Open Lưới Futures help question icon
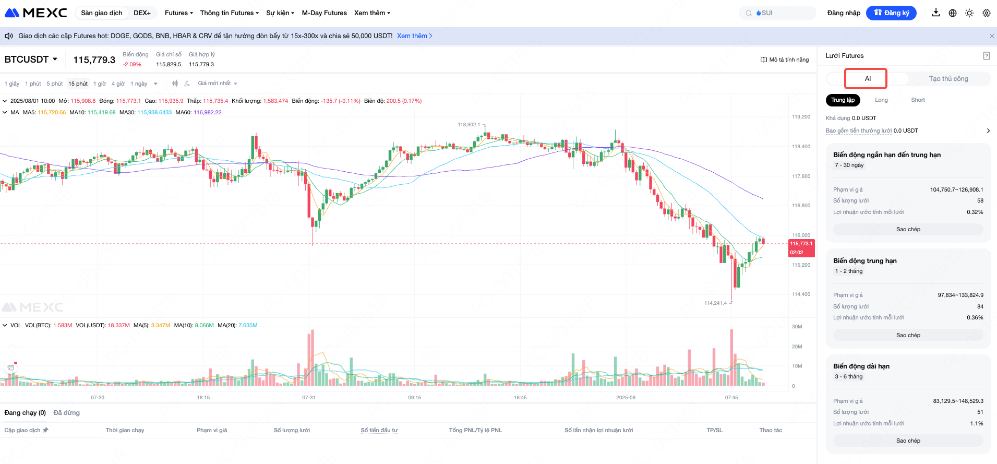 pos(986,56)
